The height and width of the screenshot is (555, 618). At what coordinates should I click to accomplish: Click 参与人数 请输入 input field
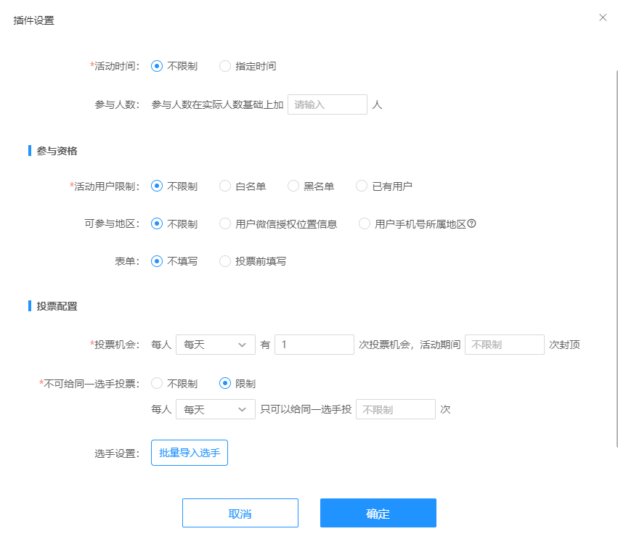click(328, 104)
